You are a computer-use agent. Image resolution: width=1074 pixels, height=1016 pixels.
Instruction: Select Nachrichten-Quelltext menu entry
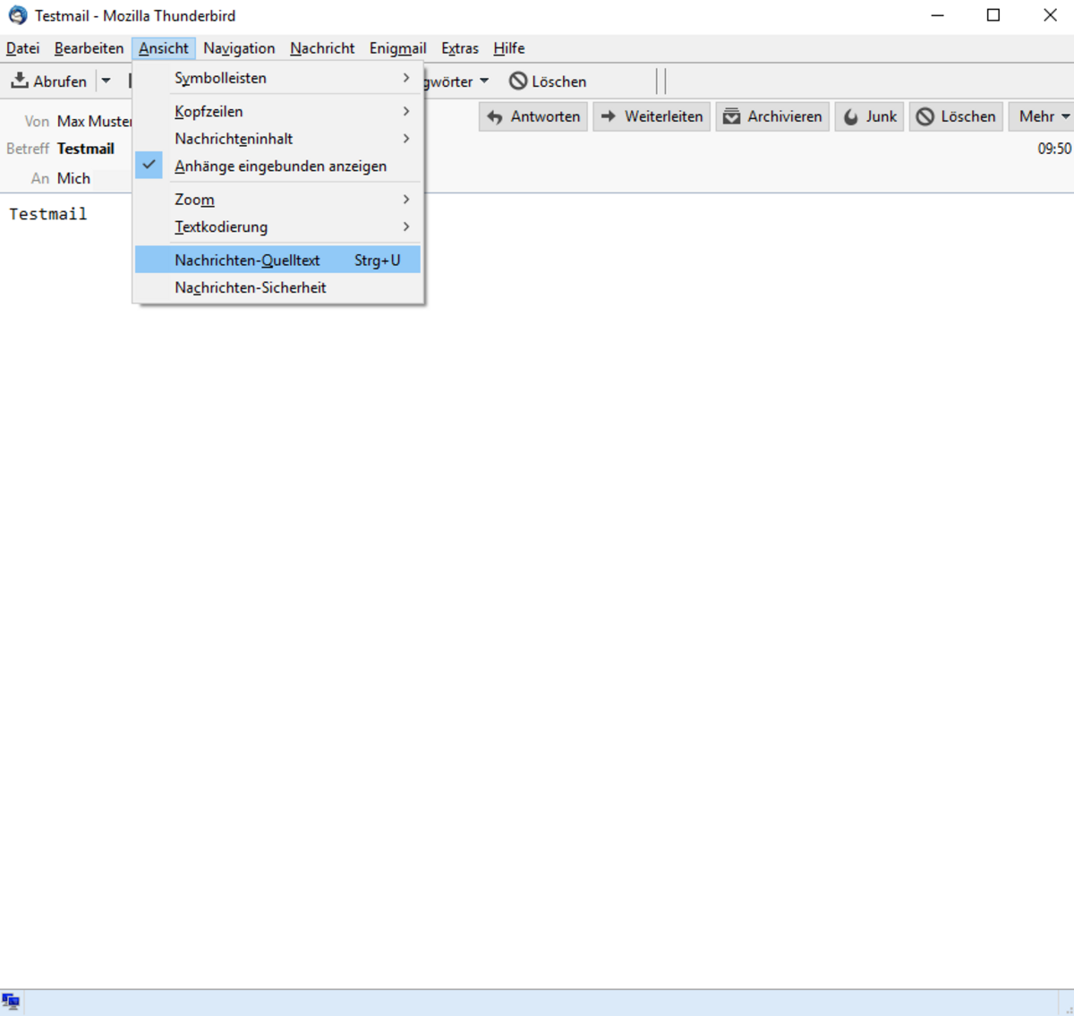[x=279, y=260]
